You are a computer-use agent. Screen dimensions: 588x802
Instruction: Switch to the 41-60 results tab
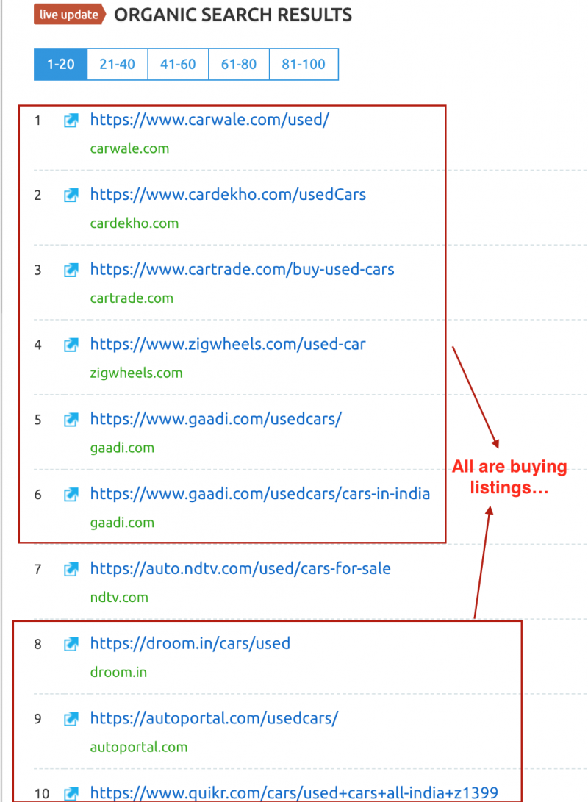click(178, 65)
